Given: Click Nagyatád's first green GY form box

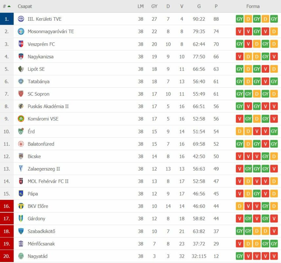Looking at the screenshot, I should click(240, 256).
